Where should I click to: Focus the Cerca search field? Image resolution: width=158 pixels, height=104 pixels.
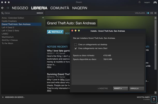20,13
